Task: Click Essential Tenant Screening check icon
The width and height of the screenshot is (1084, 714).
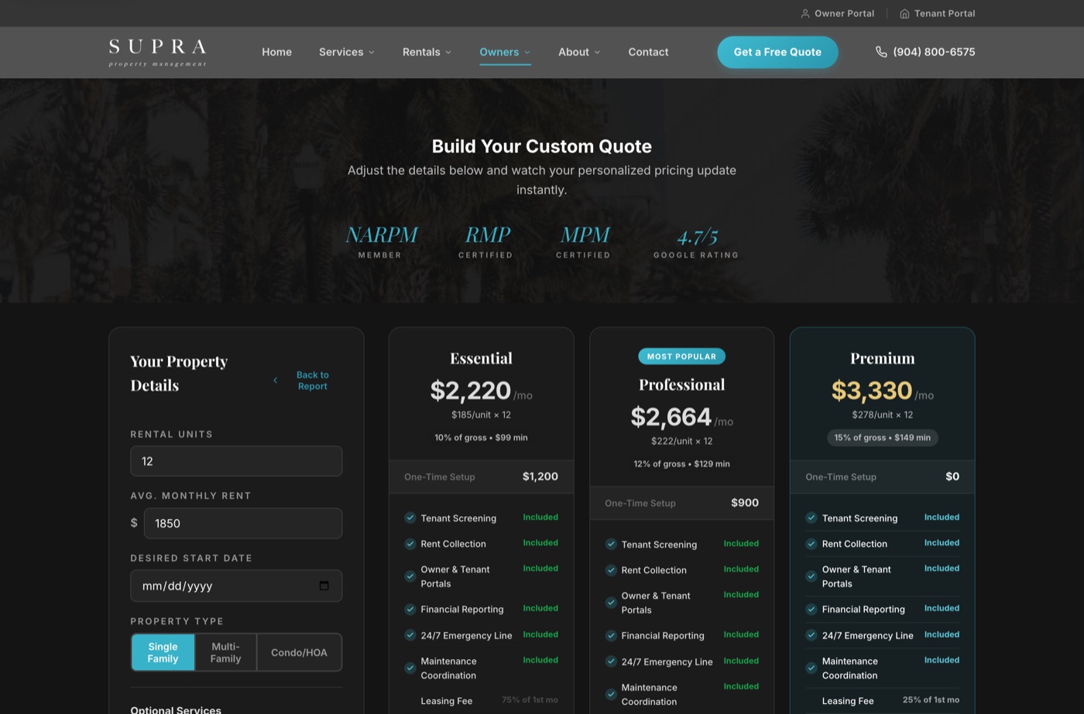Action: (x=410, y=518)
